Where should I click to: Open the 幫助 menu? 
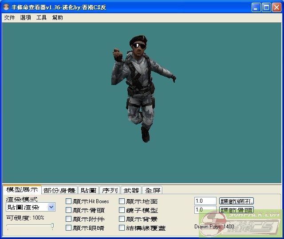(x=57, y=18)
